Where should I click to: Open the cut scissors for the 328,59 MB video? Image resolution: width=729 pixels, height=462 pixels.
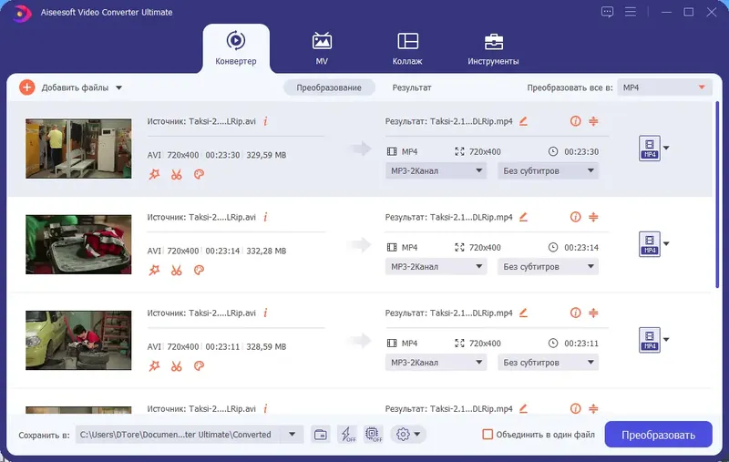[176, 365]
